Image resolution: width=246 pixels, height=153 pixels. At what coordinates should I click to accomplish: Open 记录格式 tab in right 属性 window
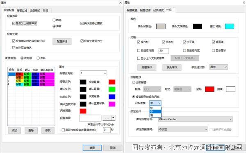click(158, 10)
